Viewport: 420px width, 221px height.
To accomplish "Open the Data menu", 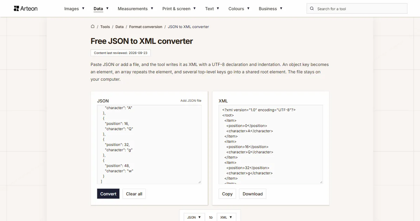I will (x=101, y=8).
